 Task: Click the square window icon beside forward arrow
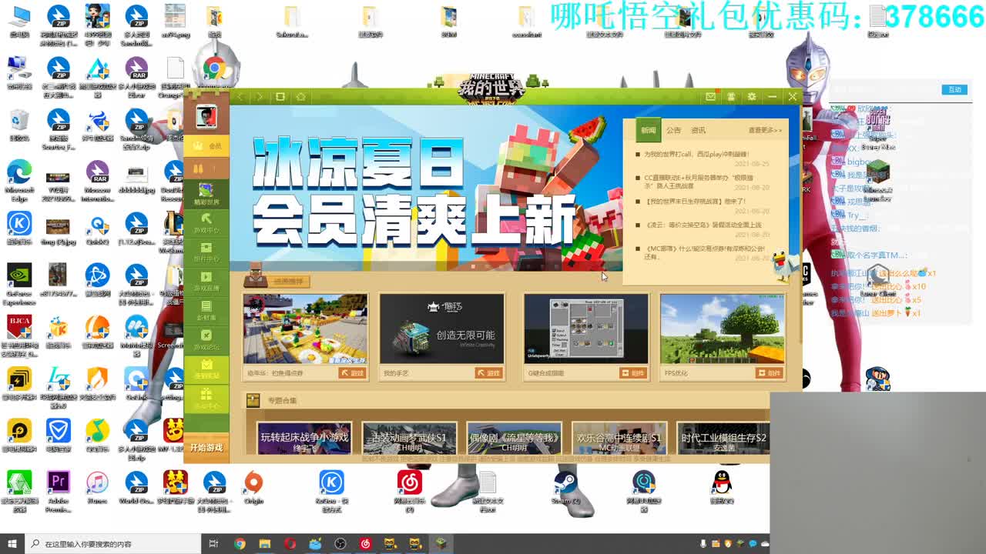pyautogui.click(x=280, y=97)
